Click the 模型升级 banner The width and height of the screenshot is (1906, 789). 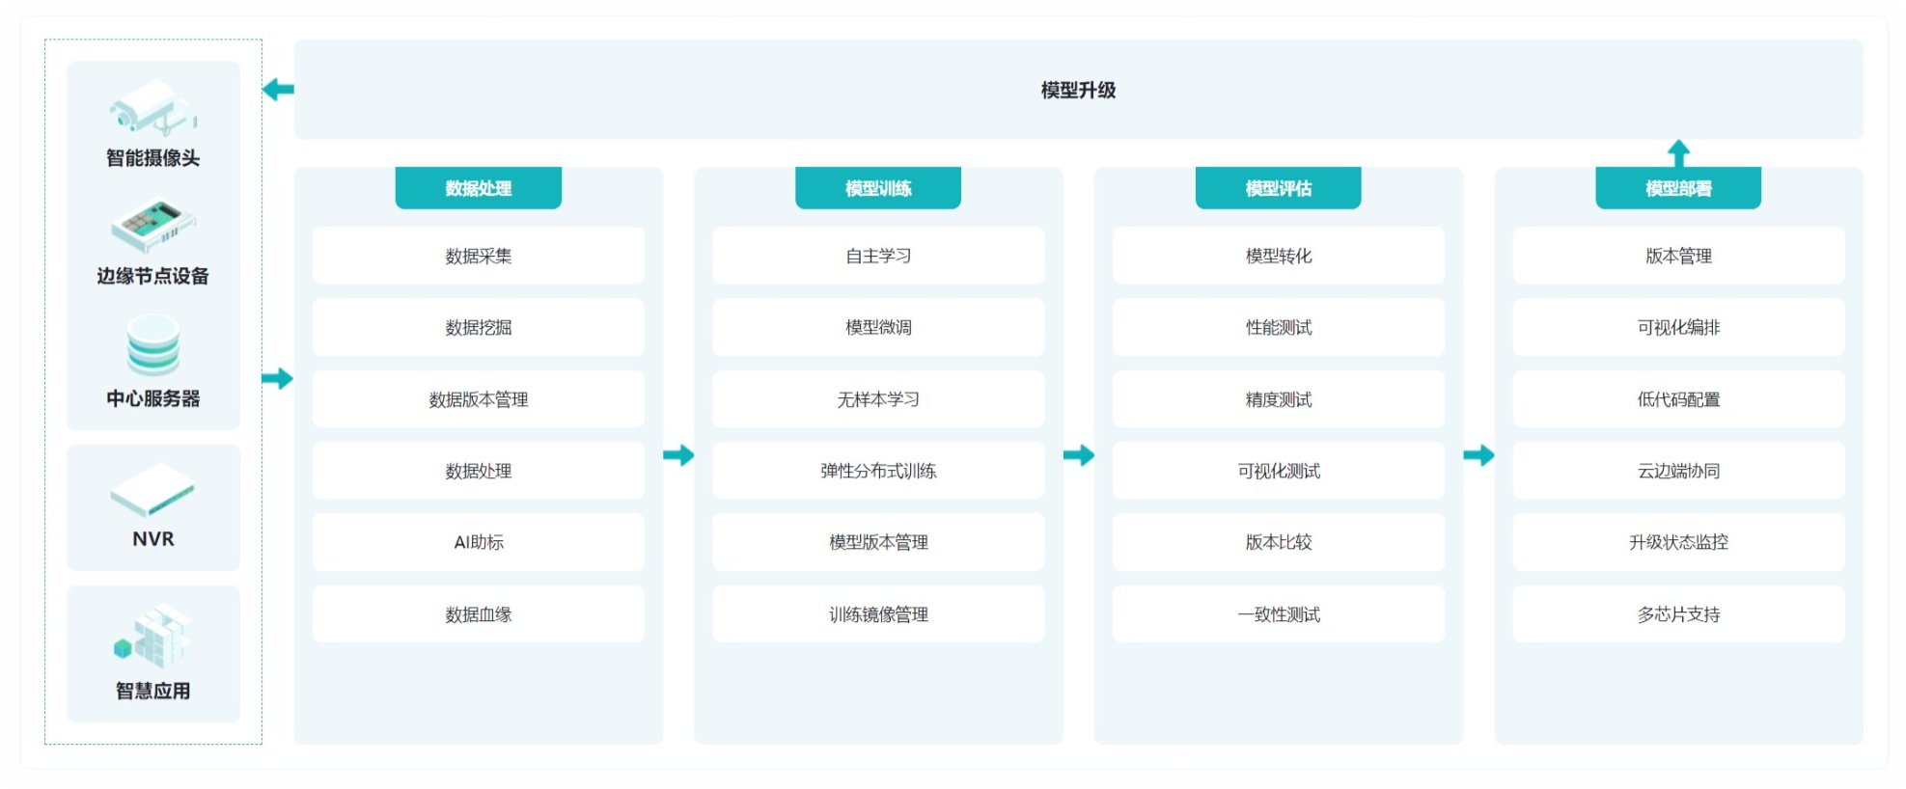(1077, 90)
